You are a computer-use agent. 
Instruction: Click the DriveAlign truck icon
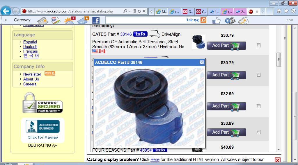tap(155, 34)
